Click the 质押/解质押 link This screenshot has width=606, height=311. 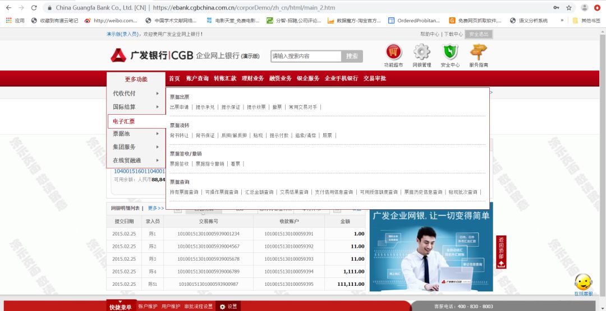[x=234, y=135]
